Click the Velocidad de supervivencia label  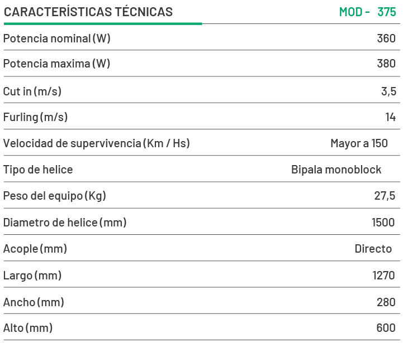[97, 143]
